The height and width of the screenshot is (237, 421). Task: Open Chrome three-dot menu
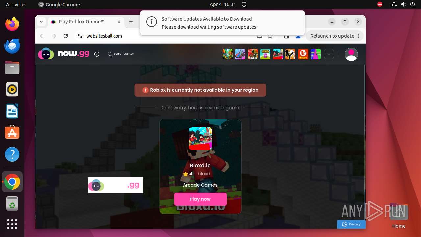359,36
